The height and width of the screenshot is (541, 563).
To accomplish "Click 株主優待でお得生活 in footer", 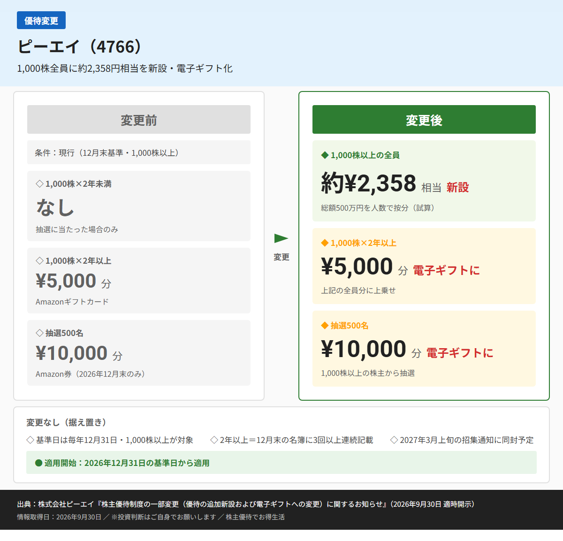I will (x=255, y=517).
